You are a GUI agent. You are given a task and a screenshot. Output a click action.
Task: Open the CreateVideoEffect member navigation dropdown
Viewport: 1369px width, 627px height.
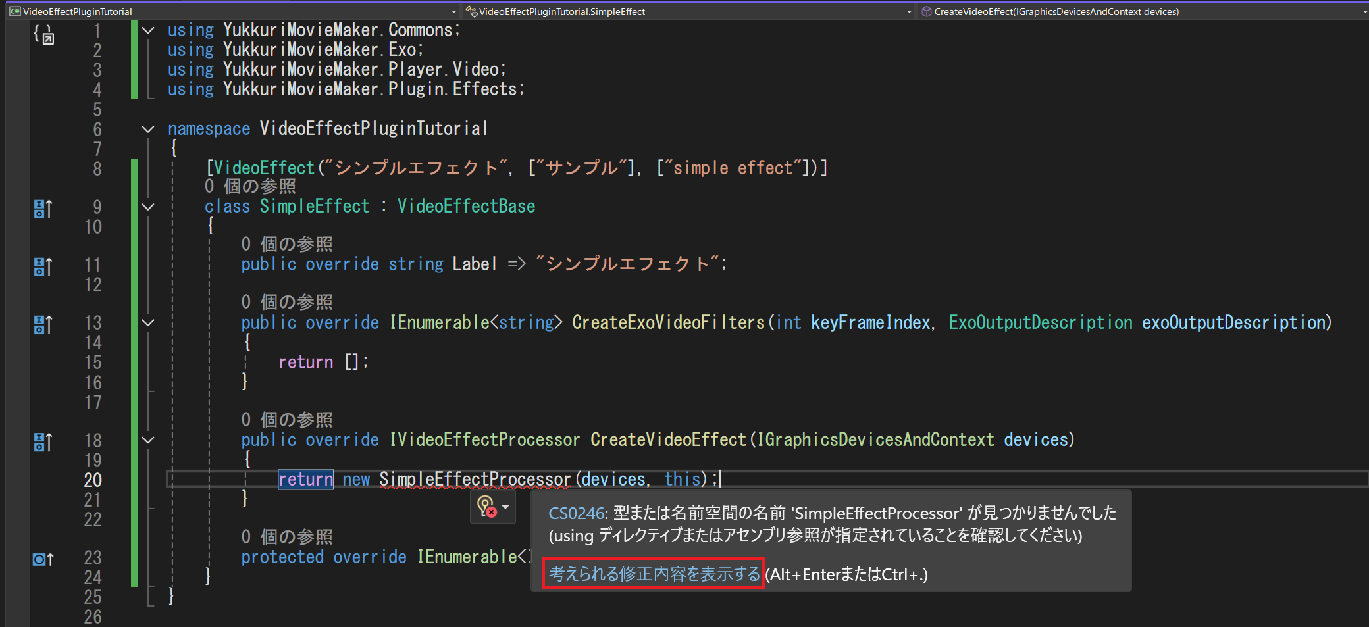pyautogui.click(x=1143, y=11)
